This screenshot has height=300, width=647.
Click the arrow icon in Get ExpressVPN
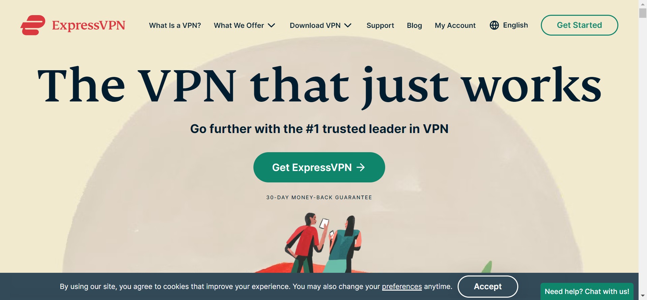click(361, 167)
